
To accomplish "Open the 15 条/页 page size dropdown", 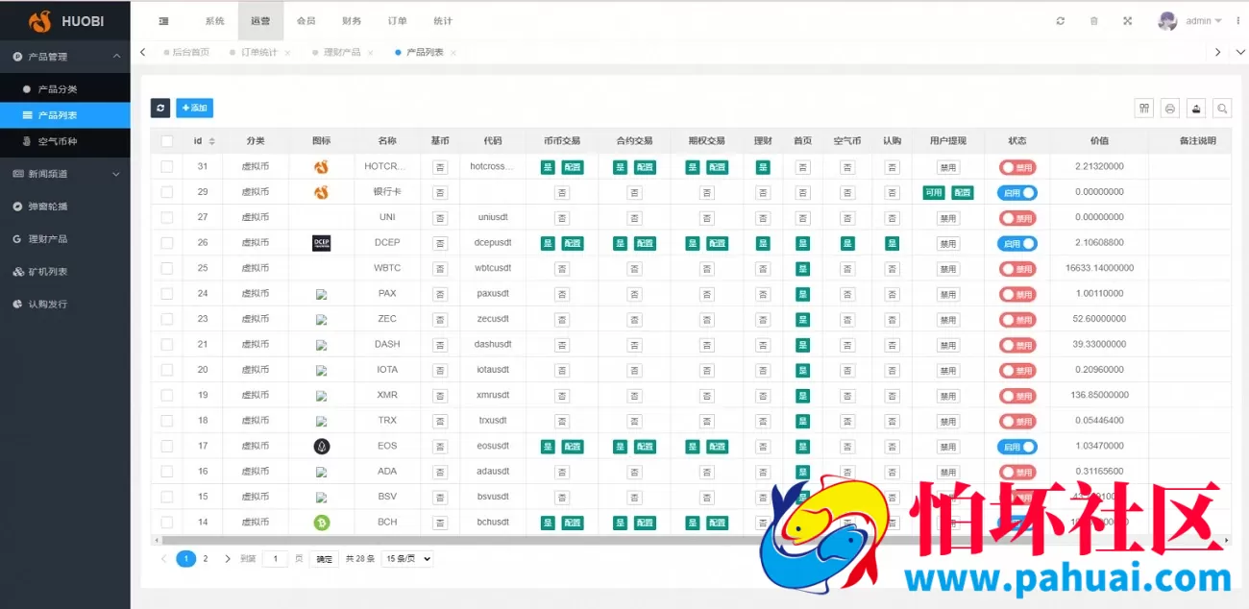I will pyautogui.click(x=407, y=558).
